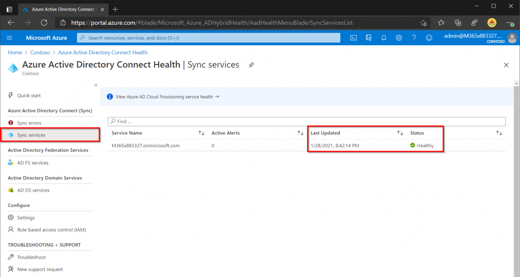Image resolution: width=520 pixels, height=277 pixels.
Task: Click the Find filter field
Action: [x=306, y=122]
